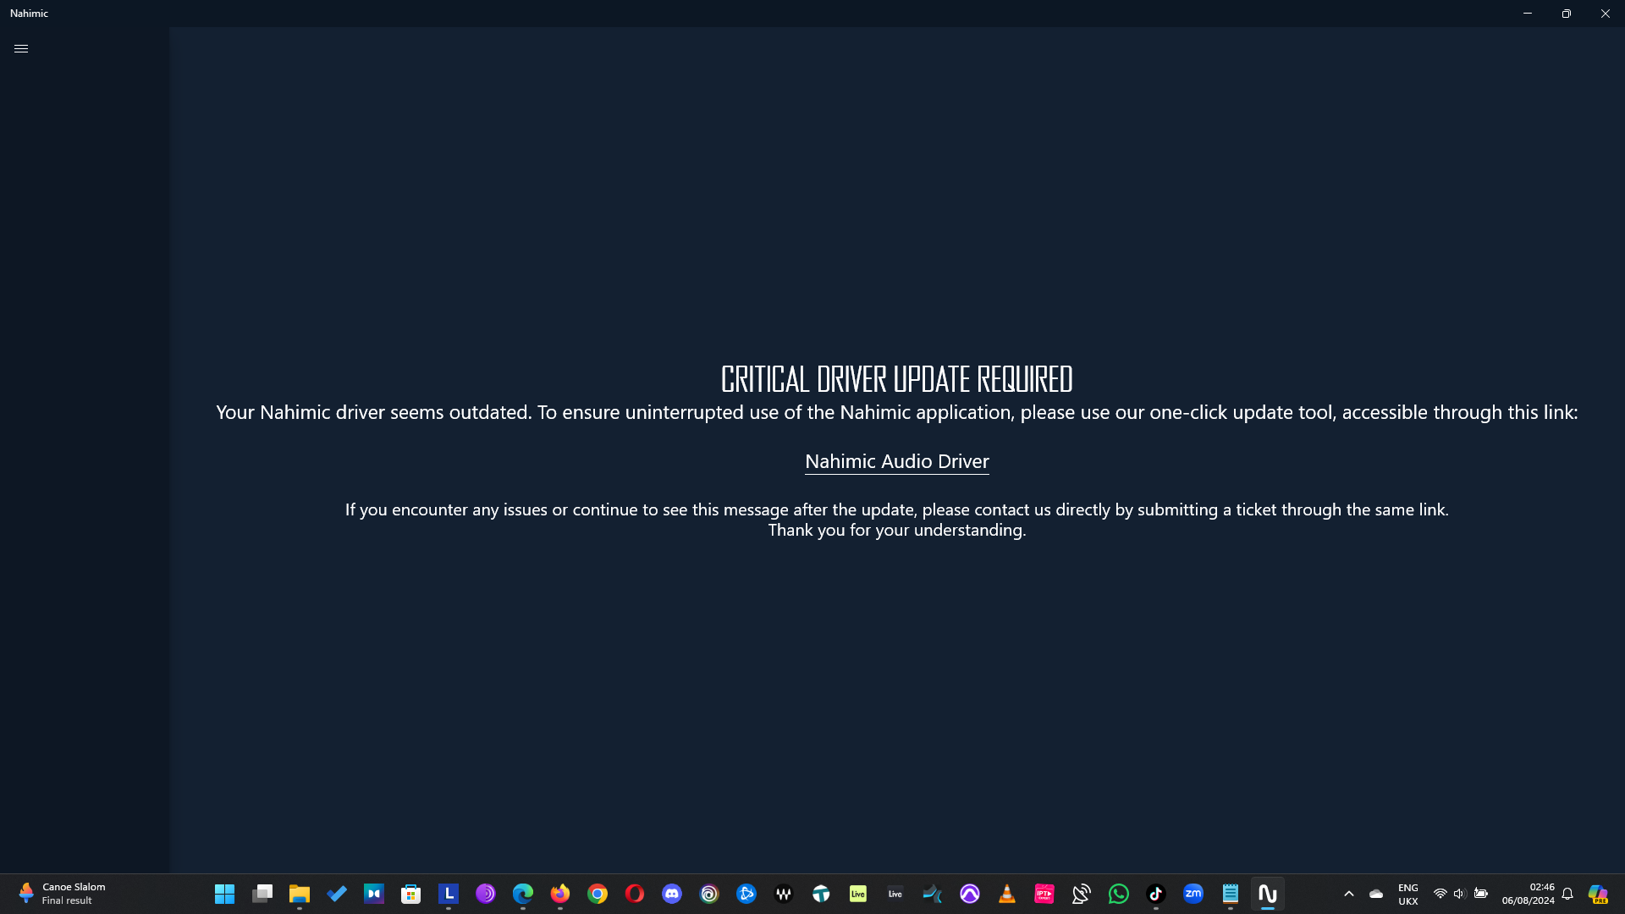
Task: Click the Nahimic icon in the taskbar
Action: coord(1267,894)
